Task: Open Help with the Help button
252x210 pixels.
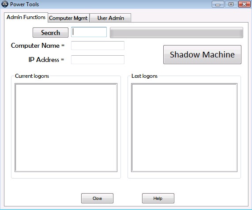Action: [x=158, y=198]
